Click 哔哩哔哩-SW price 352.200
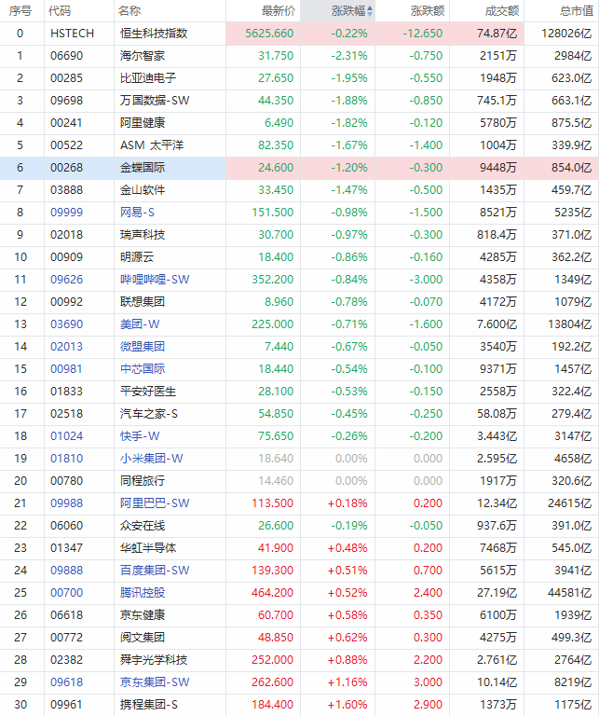The image size is (599, 716). coord(272,280)
